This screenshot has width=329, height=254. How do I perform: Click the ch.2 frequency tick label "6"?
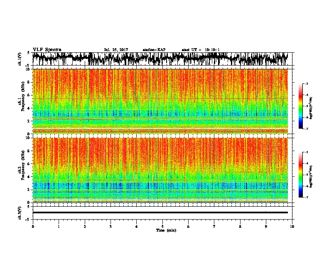click(x=29, y=164)
